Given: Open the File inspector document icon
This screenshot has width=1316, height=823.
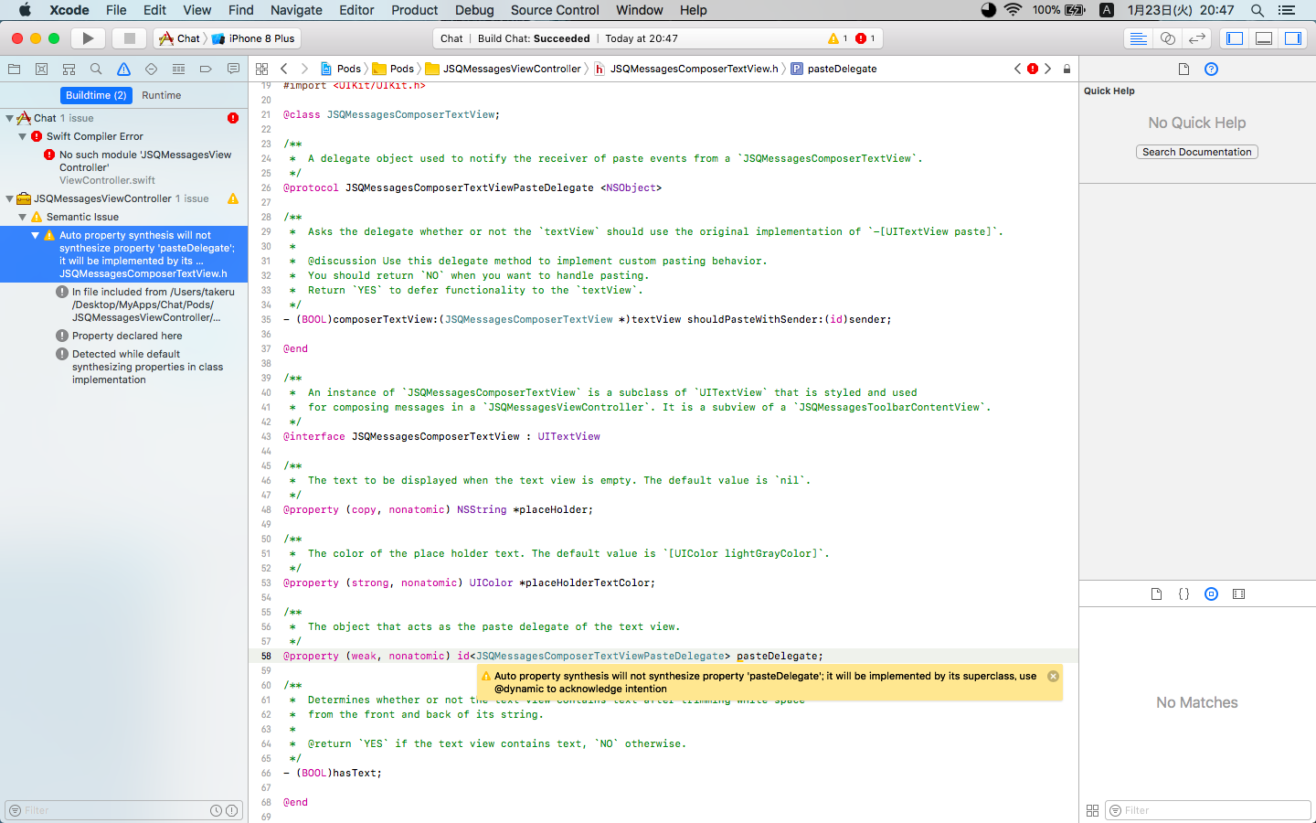Looking at the screenshot, I should click(x=1183, y=69).
